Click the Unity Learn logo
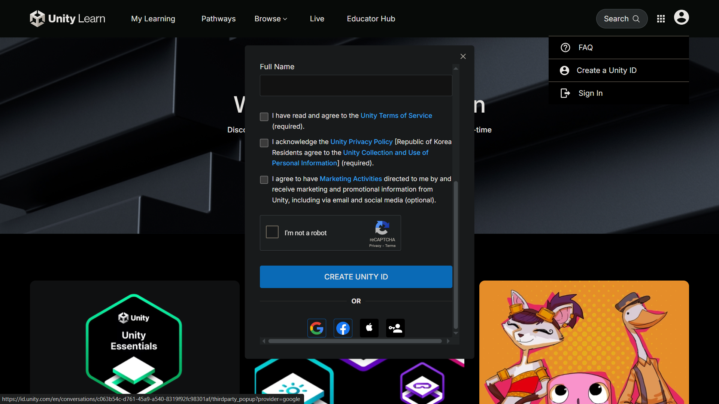The height and width of the screenshot is (404, 719). point(67,18)
